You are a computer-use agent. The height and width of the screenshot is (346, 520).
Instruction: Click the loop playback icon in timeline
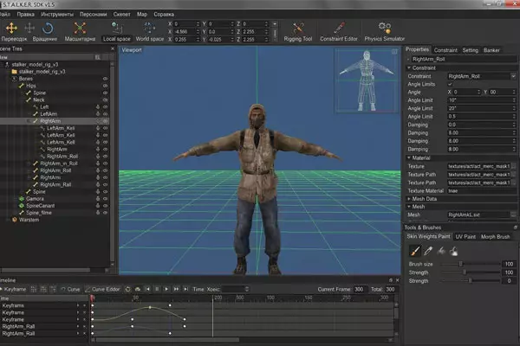127,289
